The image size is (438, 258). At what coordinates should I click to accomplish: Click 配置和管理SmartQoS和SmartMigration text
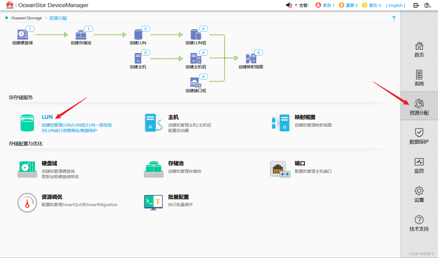point(79,205)
